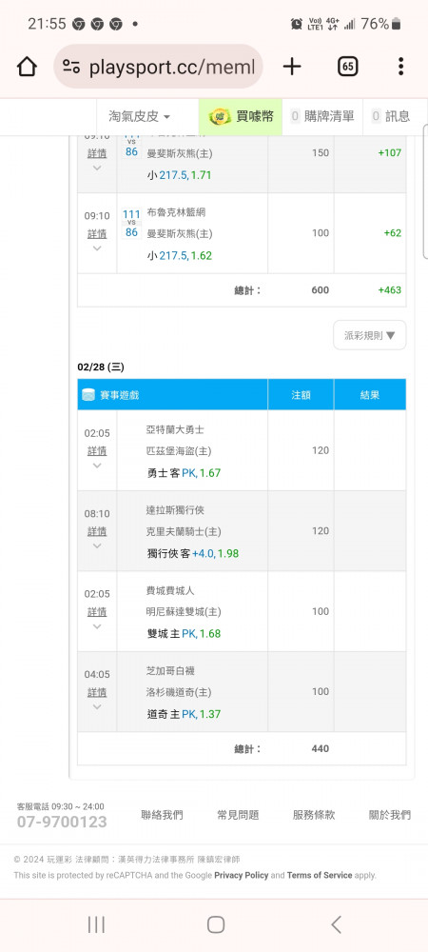Tap the Android home button
The height and width of the screenshot is (952, 428).
click(x=216, y=924)
